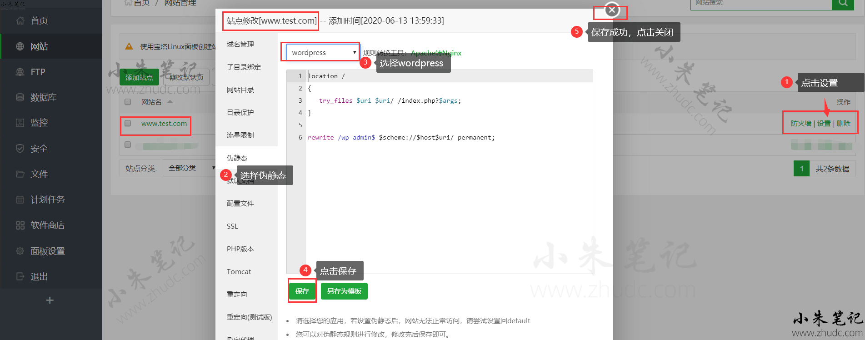Click the globe Website icon in sidebar
The image size is (865, 340).
pos(20,46)
